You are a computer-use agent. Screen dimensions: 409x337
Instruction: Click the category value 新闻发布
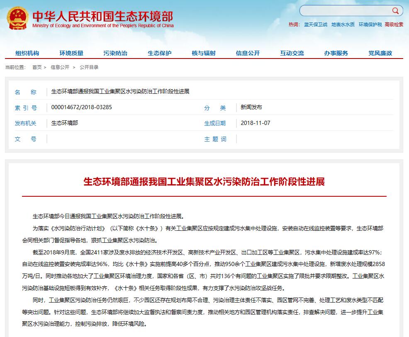pyautogui.click(x=251, y=107)
